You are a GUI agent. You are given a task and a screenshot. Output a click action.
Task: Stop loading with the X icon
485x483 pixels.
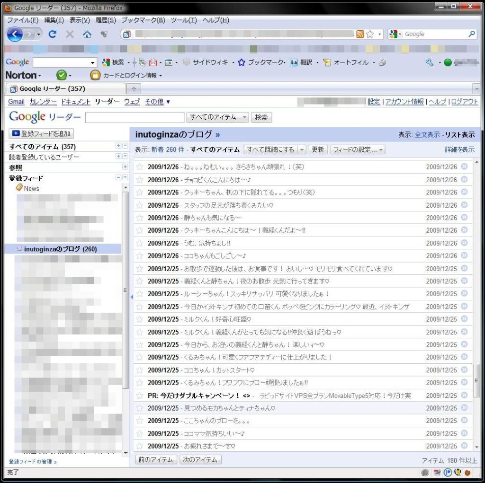(70, 34)
